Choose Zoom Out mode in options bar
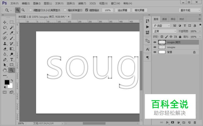203x126 pixels. pyautogui.click(x=23, y=10)
